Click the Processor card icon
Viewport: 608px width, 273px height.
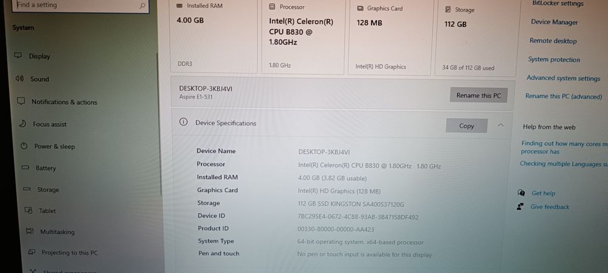[272, 7]
